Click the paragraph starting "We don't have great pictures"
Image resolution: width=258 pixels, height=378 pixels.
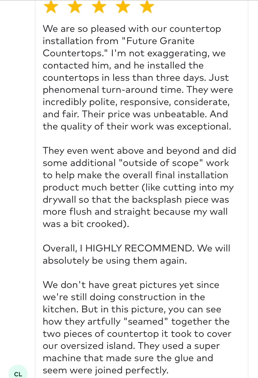pyautogui.click(x=136, y=327)
